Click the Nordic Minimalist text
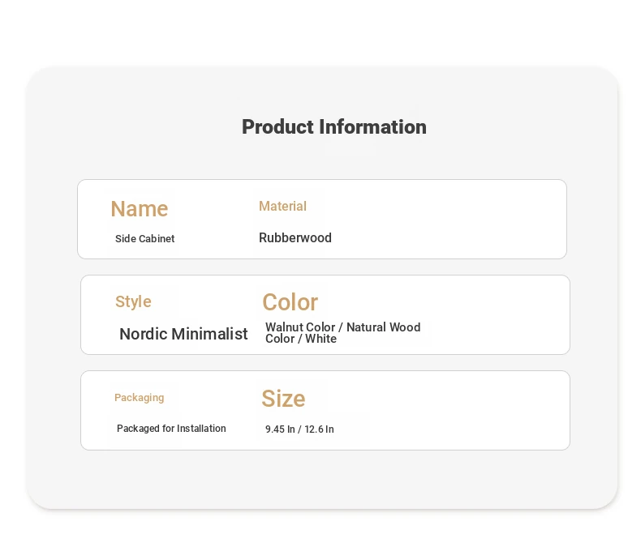This screenshot has width=641, height=551. (x=183, y=334)
